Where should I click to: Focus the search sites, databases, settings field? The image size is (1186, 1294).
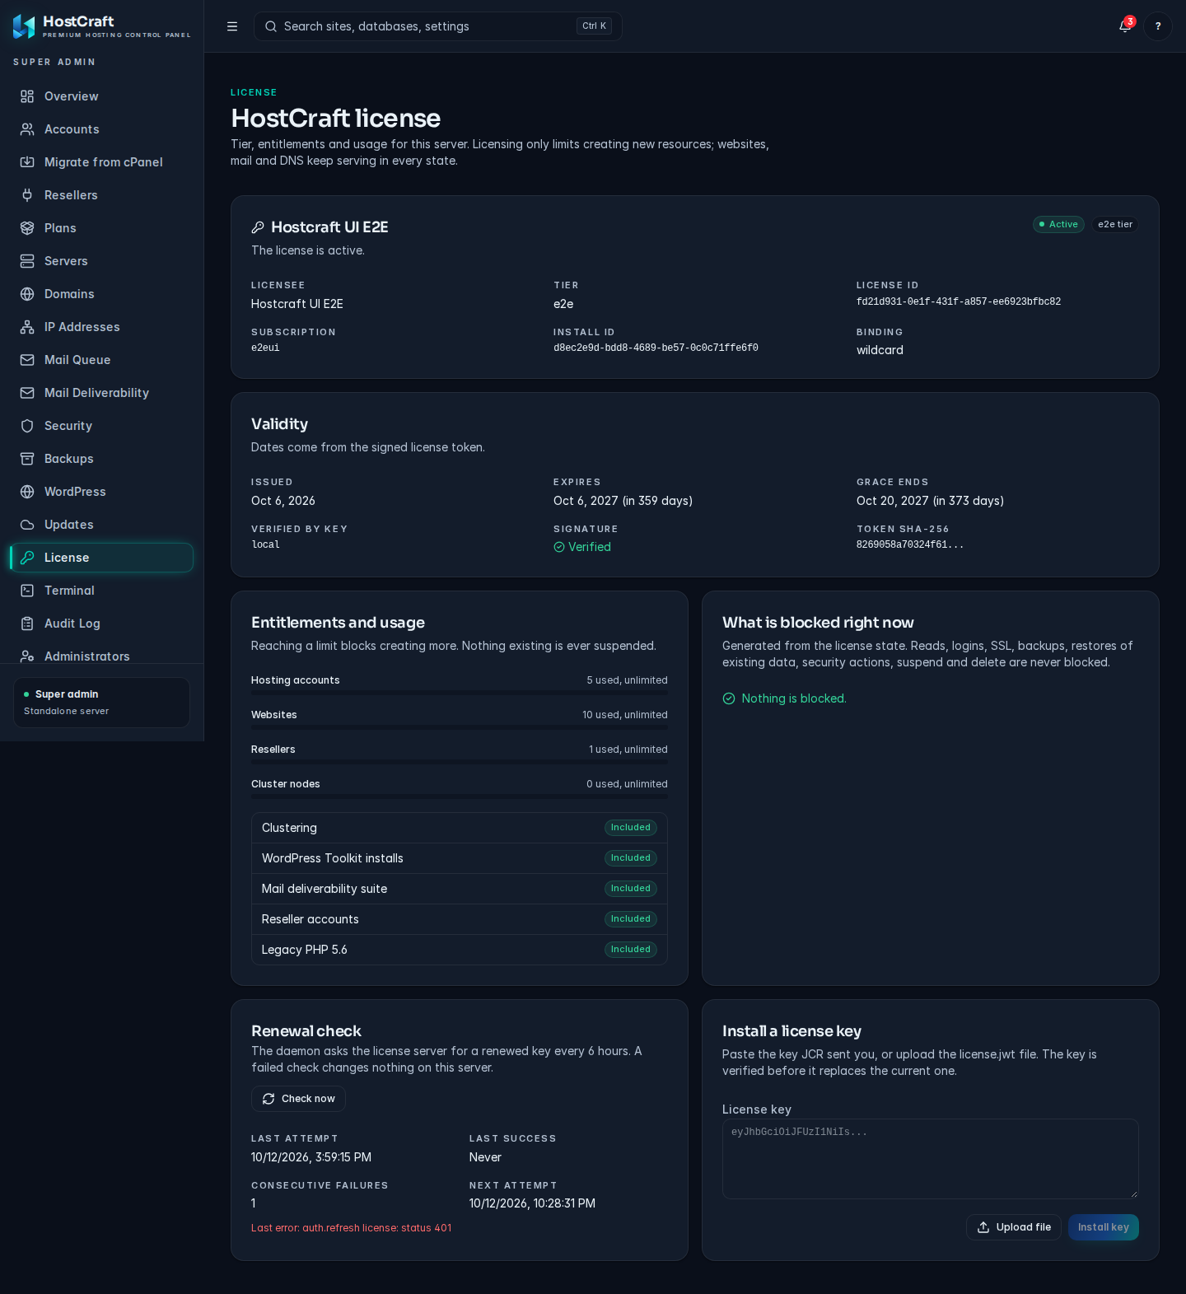click(438, 26)
